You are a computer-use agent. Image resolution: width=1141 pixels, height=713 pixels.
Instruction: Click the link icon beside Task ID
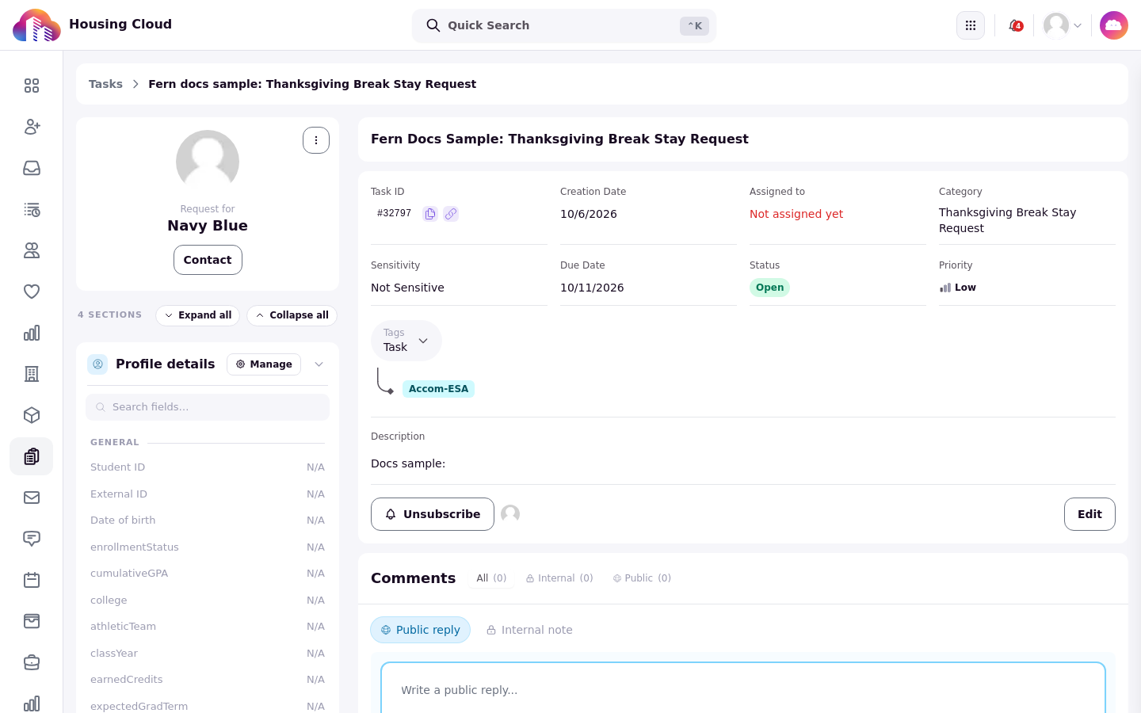[451, 214]
